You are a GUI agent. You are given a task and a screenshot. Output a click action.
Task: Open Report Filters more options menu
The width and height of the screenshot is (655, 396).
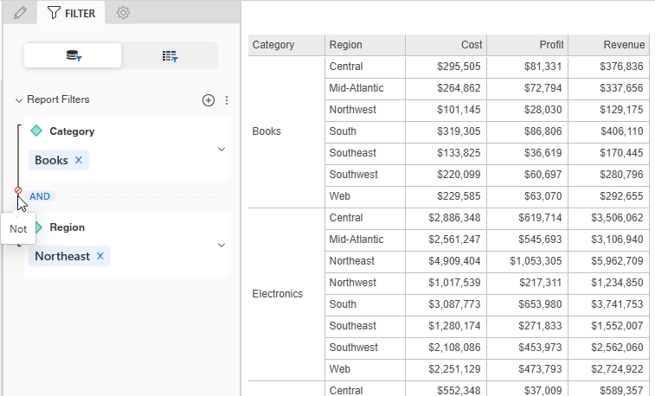pyautogui.click(x=227, y=100)
